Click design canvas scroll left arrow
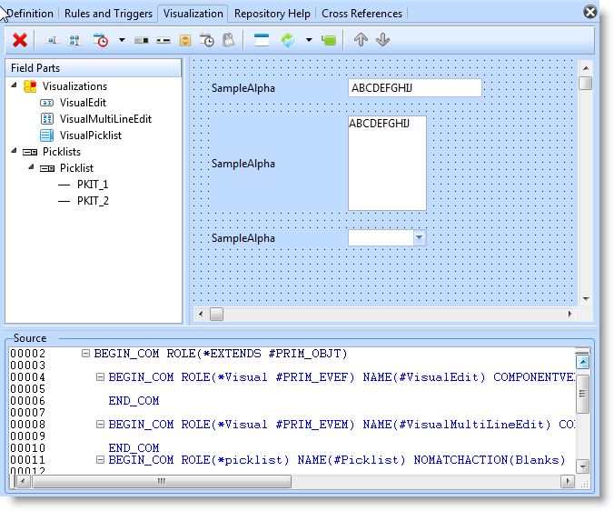This screenshot has width=614, height=511. pos(201,314)
